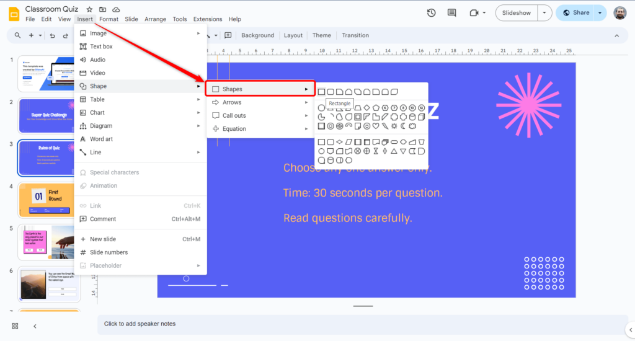Open the Share dropdown arrow

coord(600,12)
